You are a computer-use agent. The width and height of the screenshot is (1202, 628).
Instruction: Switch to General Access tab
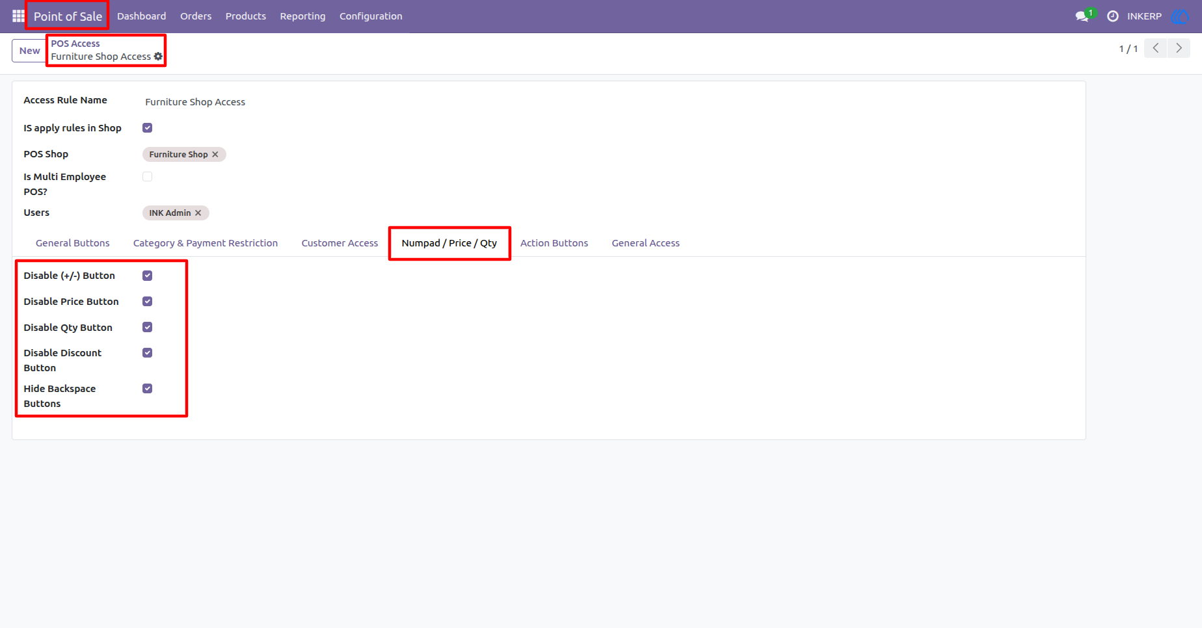646,243
